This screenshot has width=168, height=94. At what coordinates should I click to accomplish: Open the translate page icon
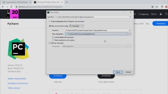(153, 7)
